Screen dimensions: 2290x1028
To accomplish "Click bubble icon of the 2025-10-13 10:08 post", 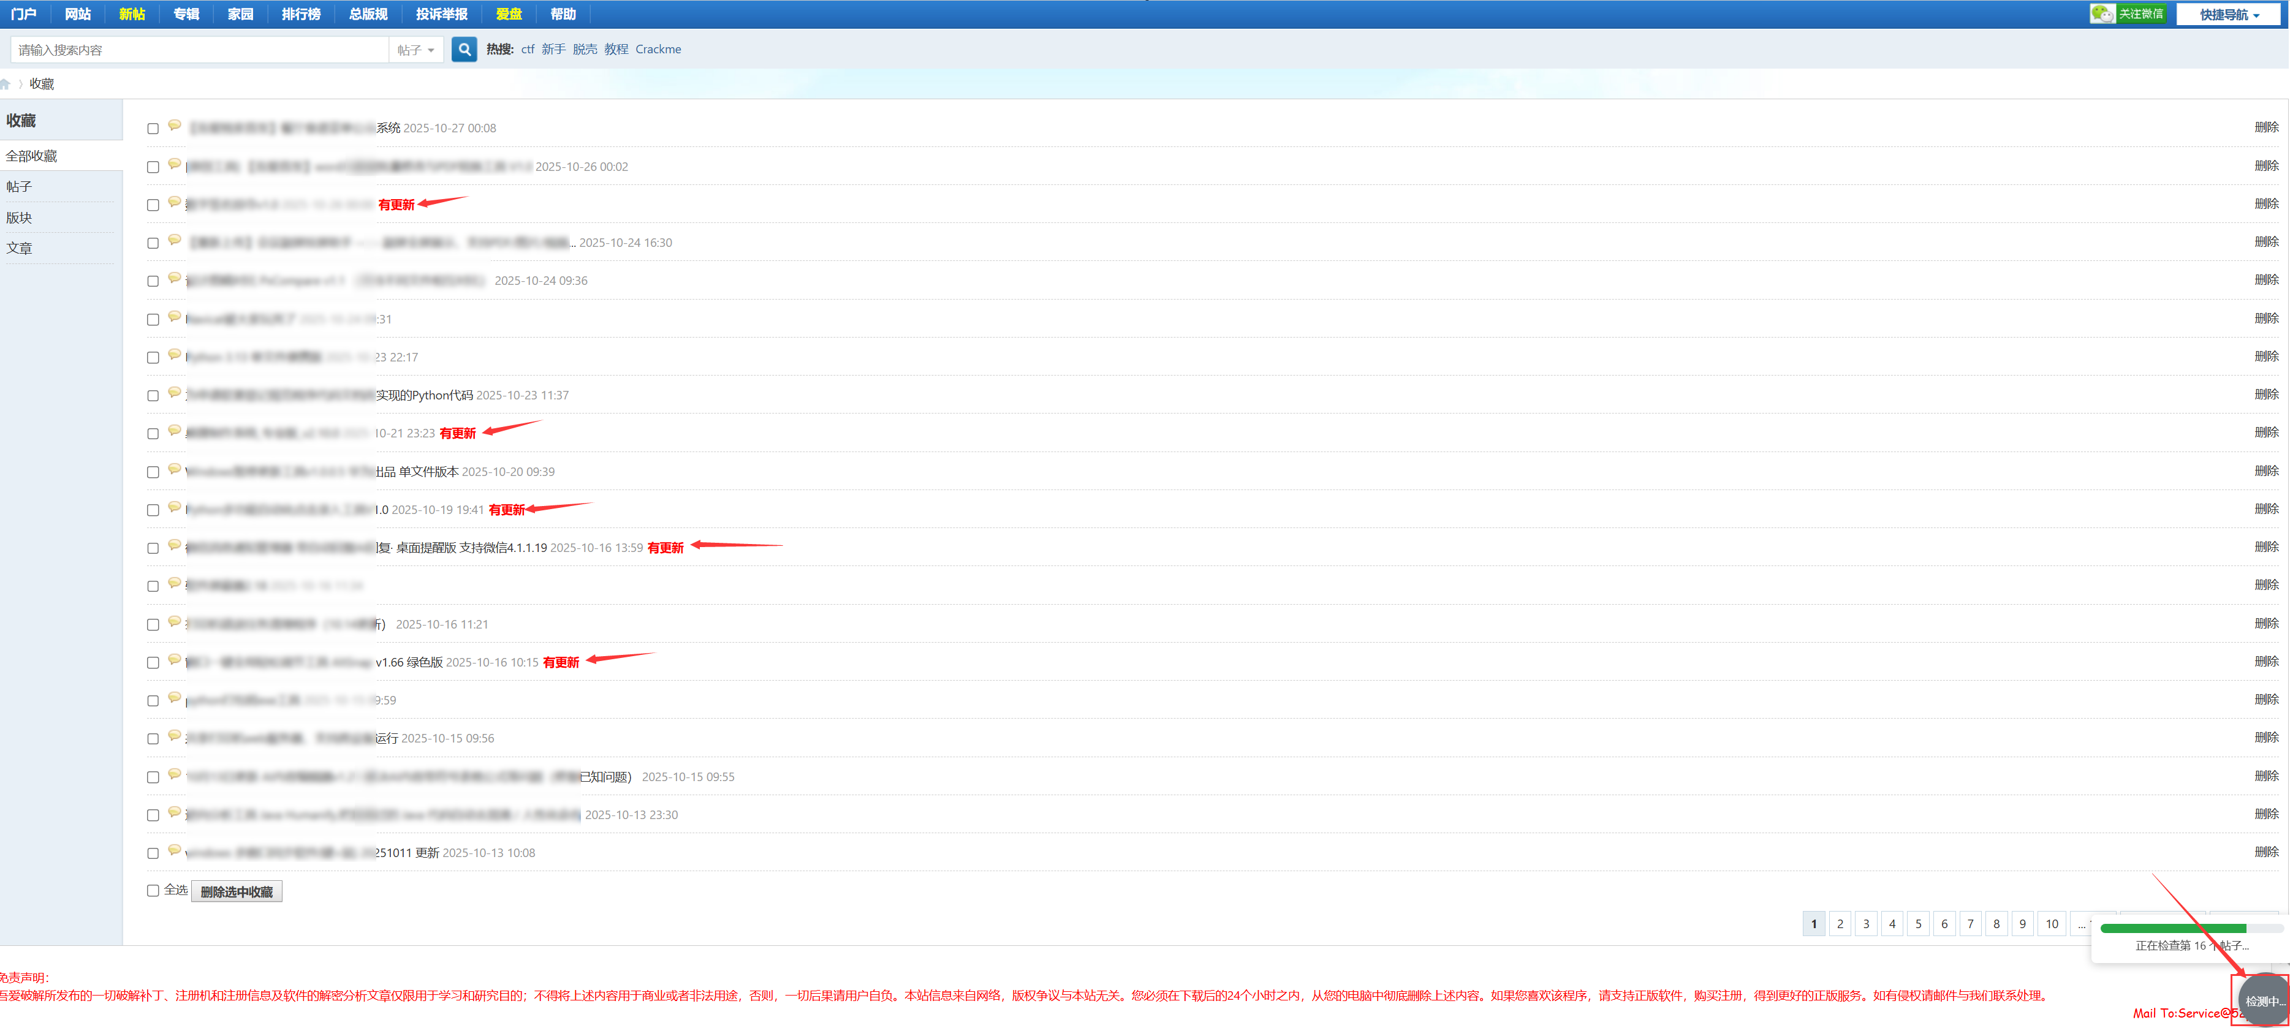I will point(174,850).
